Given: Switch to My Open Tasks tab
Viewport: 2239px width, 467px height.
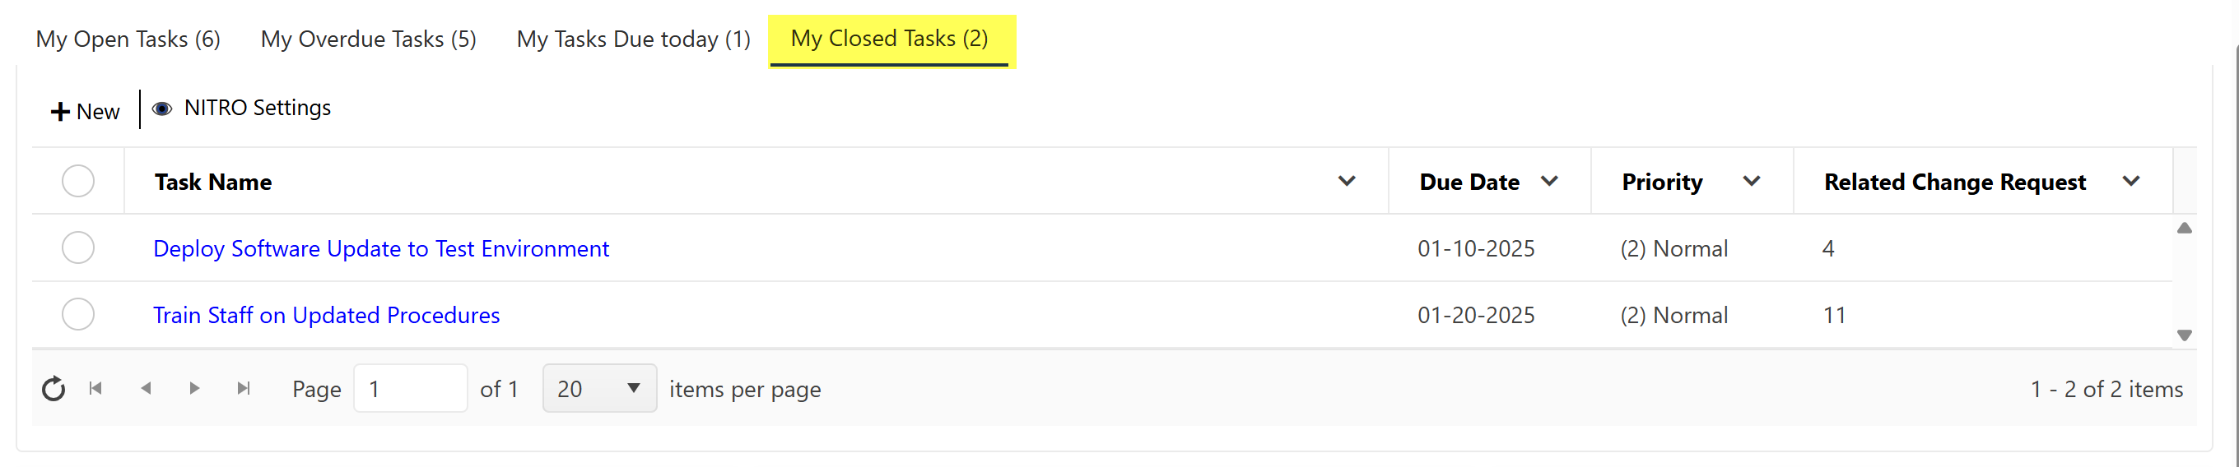Looking at the screenshot, I should tap(128, 40).
